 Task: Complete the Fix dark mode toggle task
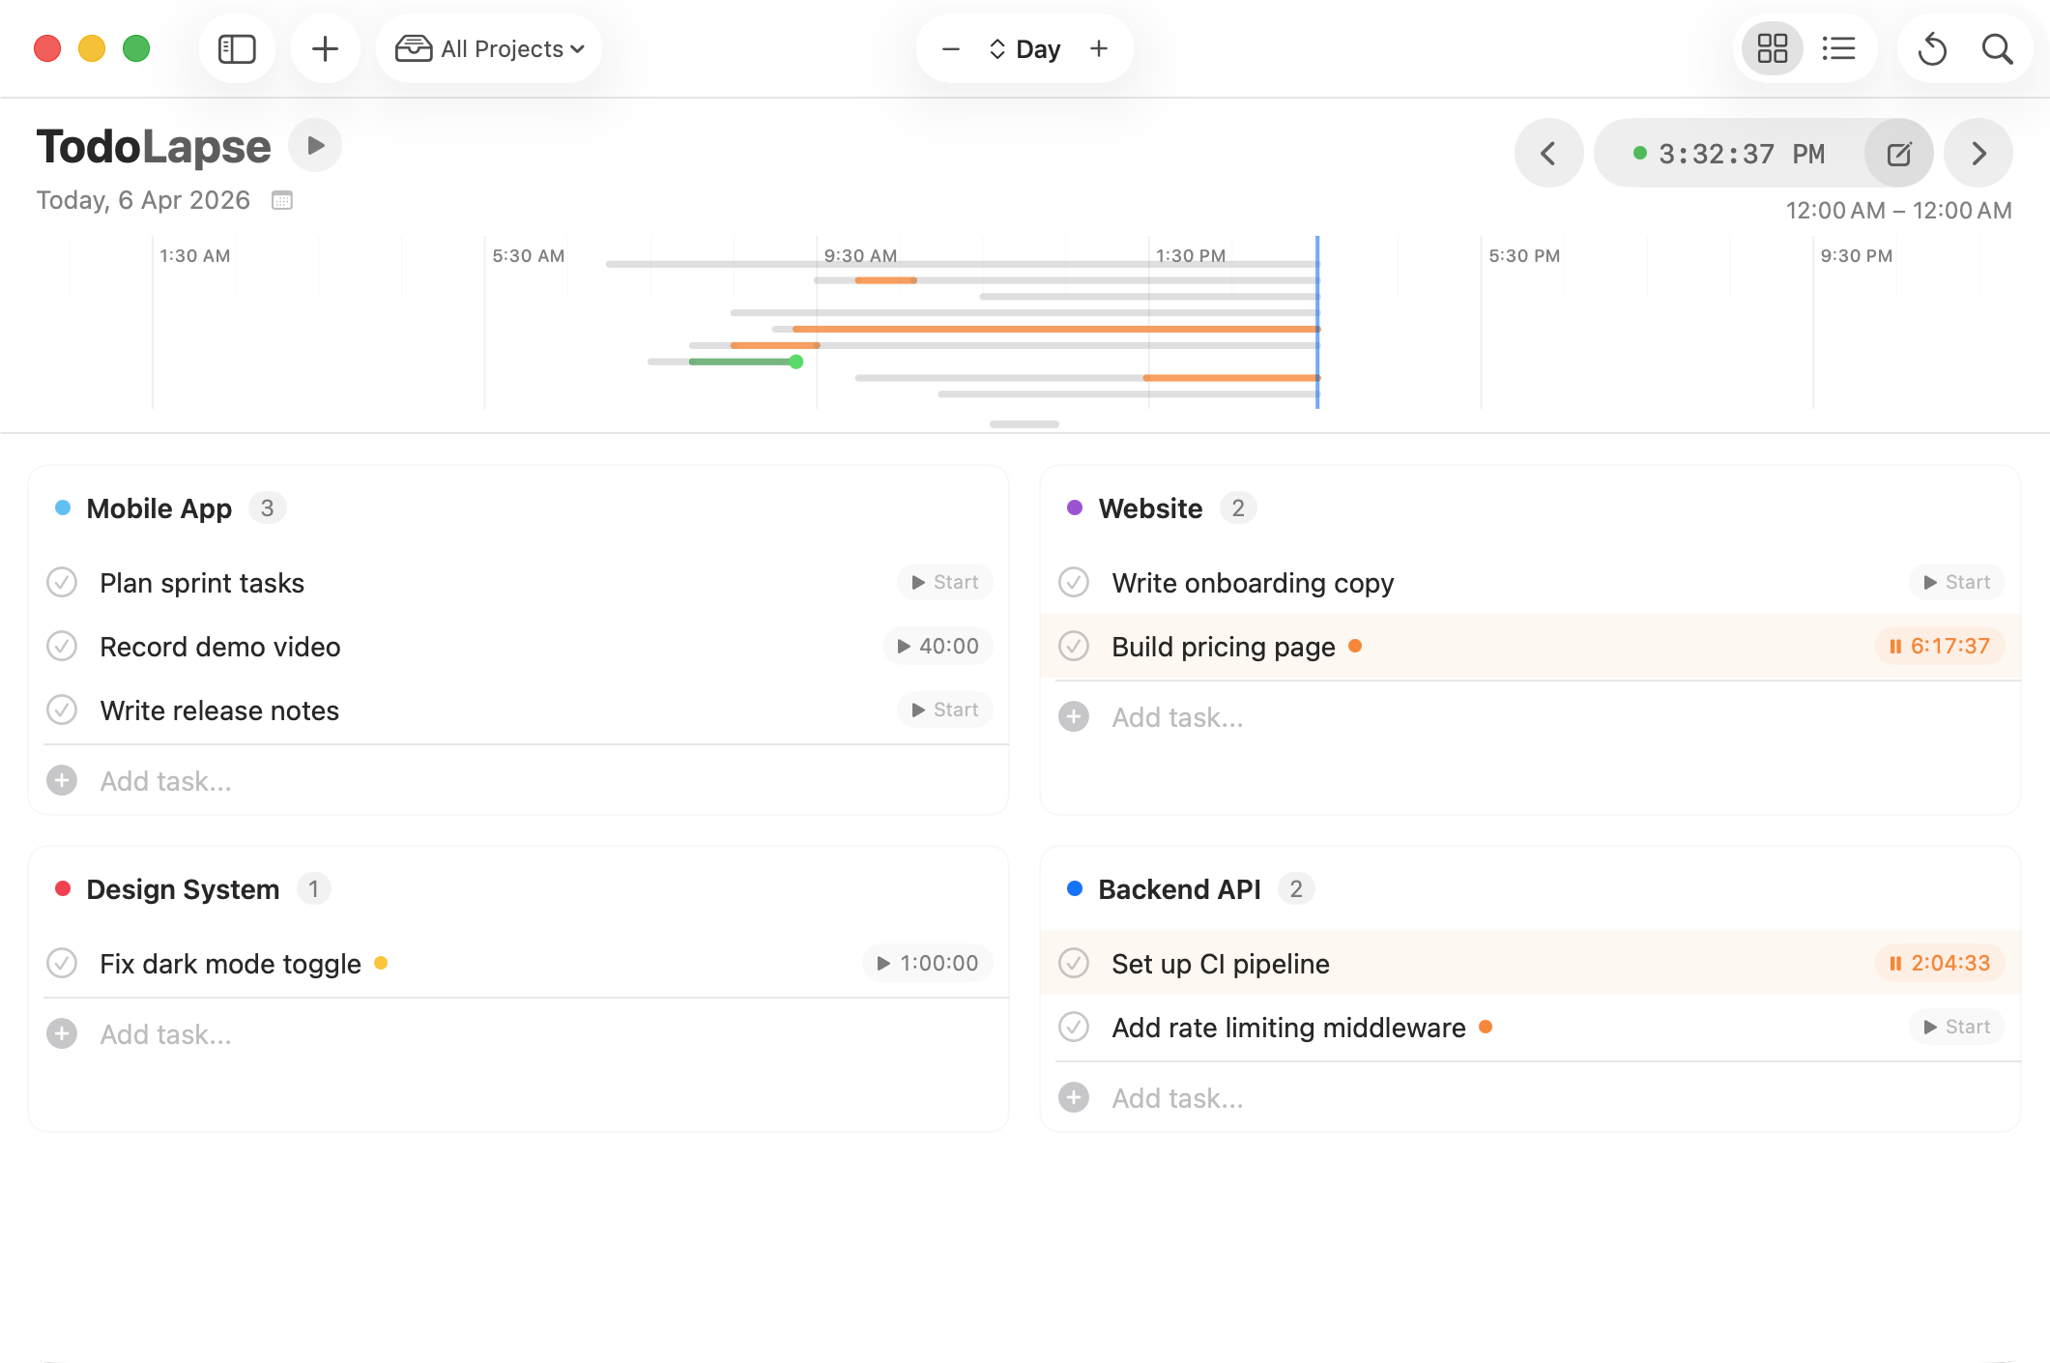tap(62, 964)
